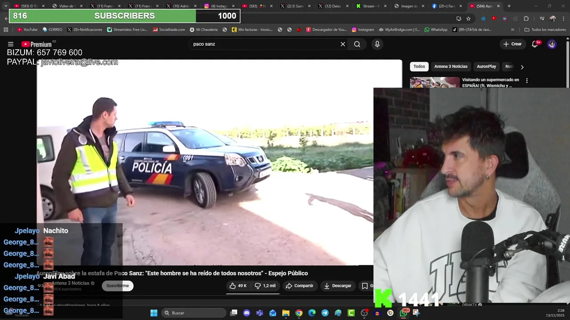Clear the 'paco sanz' search text
Image resolution: width=570 pixels, height=320 pixels.
pyautogui.click(x=343, y=44)
